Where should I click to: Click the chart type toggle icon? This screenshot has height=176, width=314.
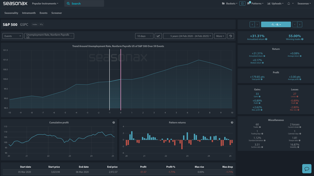[x=158, y=36]
